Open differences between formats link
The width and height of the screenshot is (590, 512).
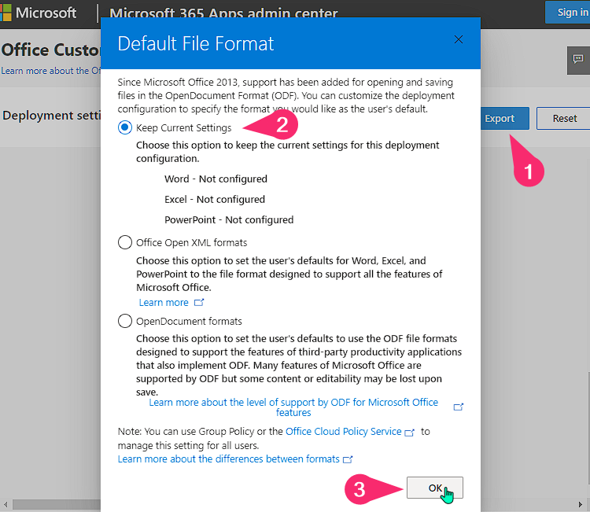coord(228,459)
